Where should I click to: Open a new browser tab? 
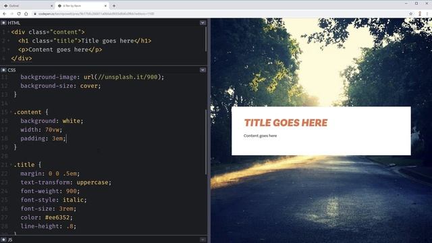[114, 5]
